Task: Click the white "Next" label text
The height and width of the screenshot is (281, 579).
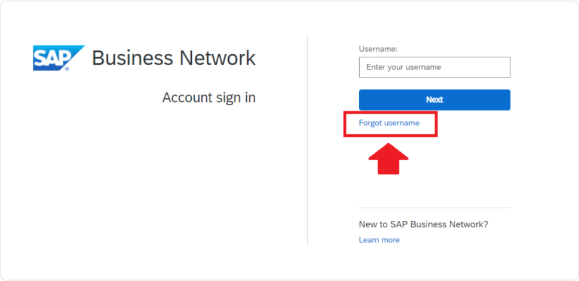Action: click(x=434, y=100)
